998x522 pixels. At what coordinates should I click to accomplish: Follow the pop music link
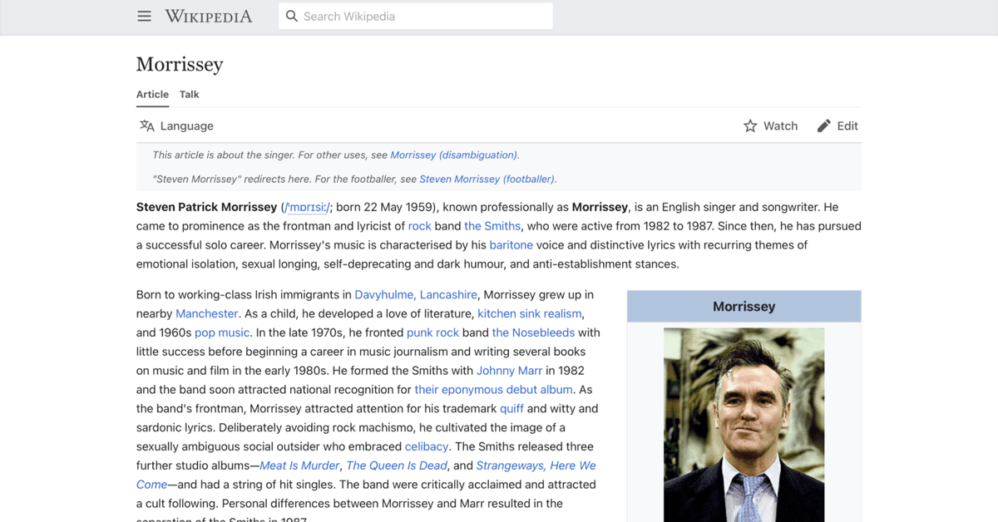coord(222,333)
